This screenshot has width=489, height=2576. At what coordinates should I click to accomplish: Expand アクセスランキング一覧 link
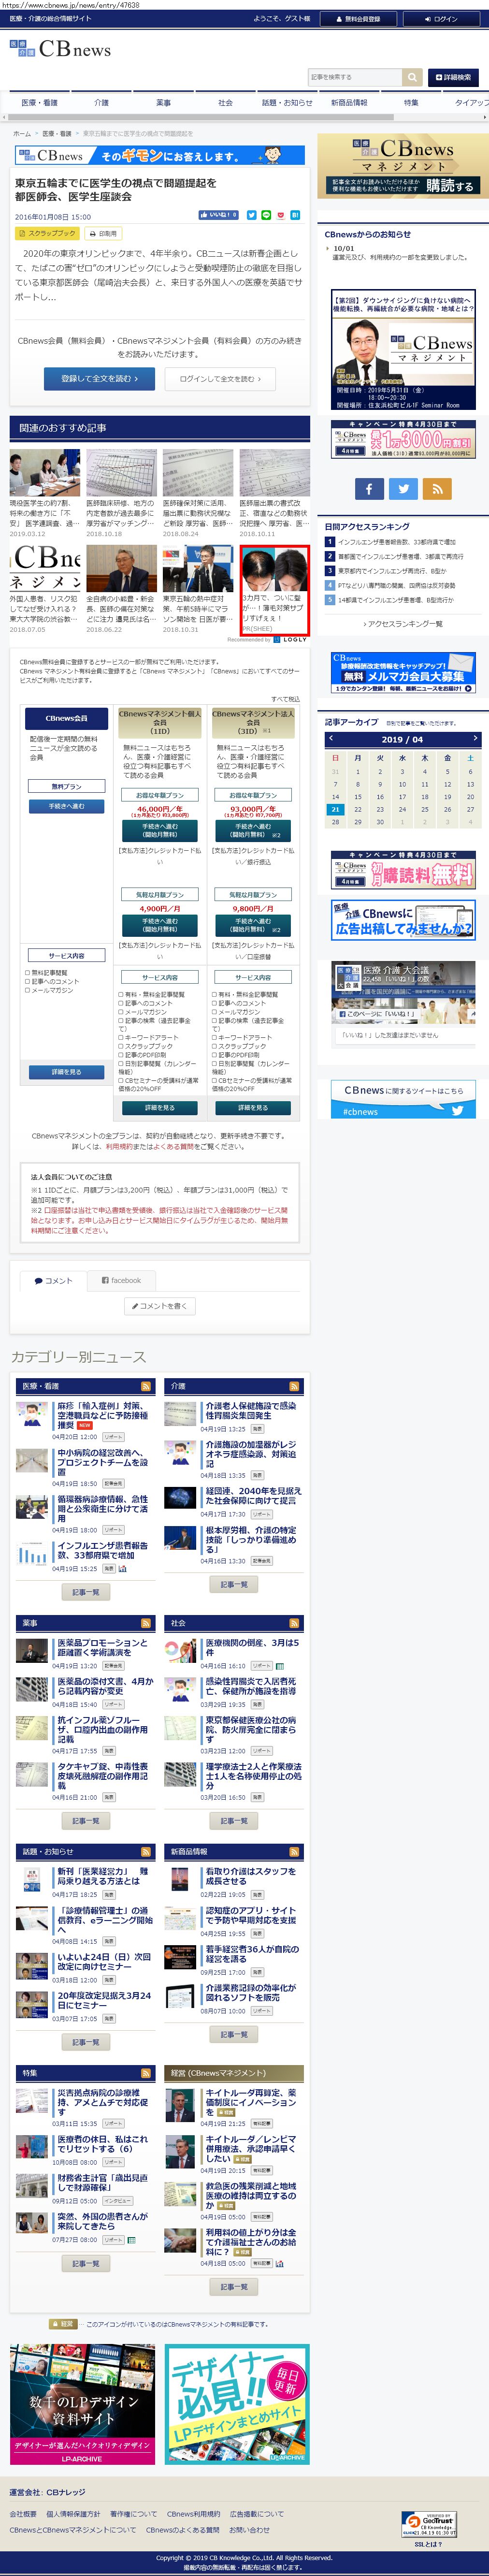403,623
